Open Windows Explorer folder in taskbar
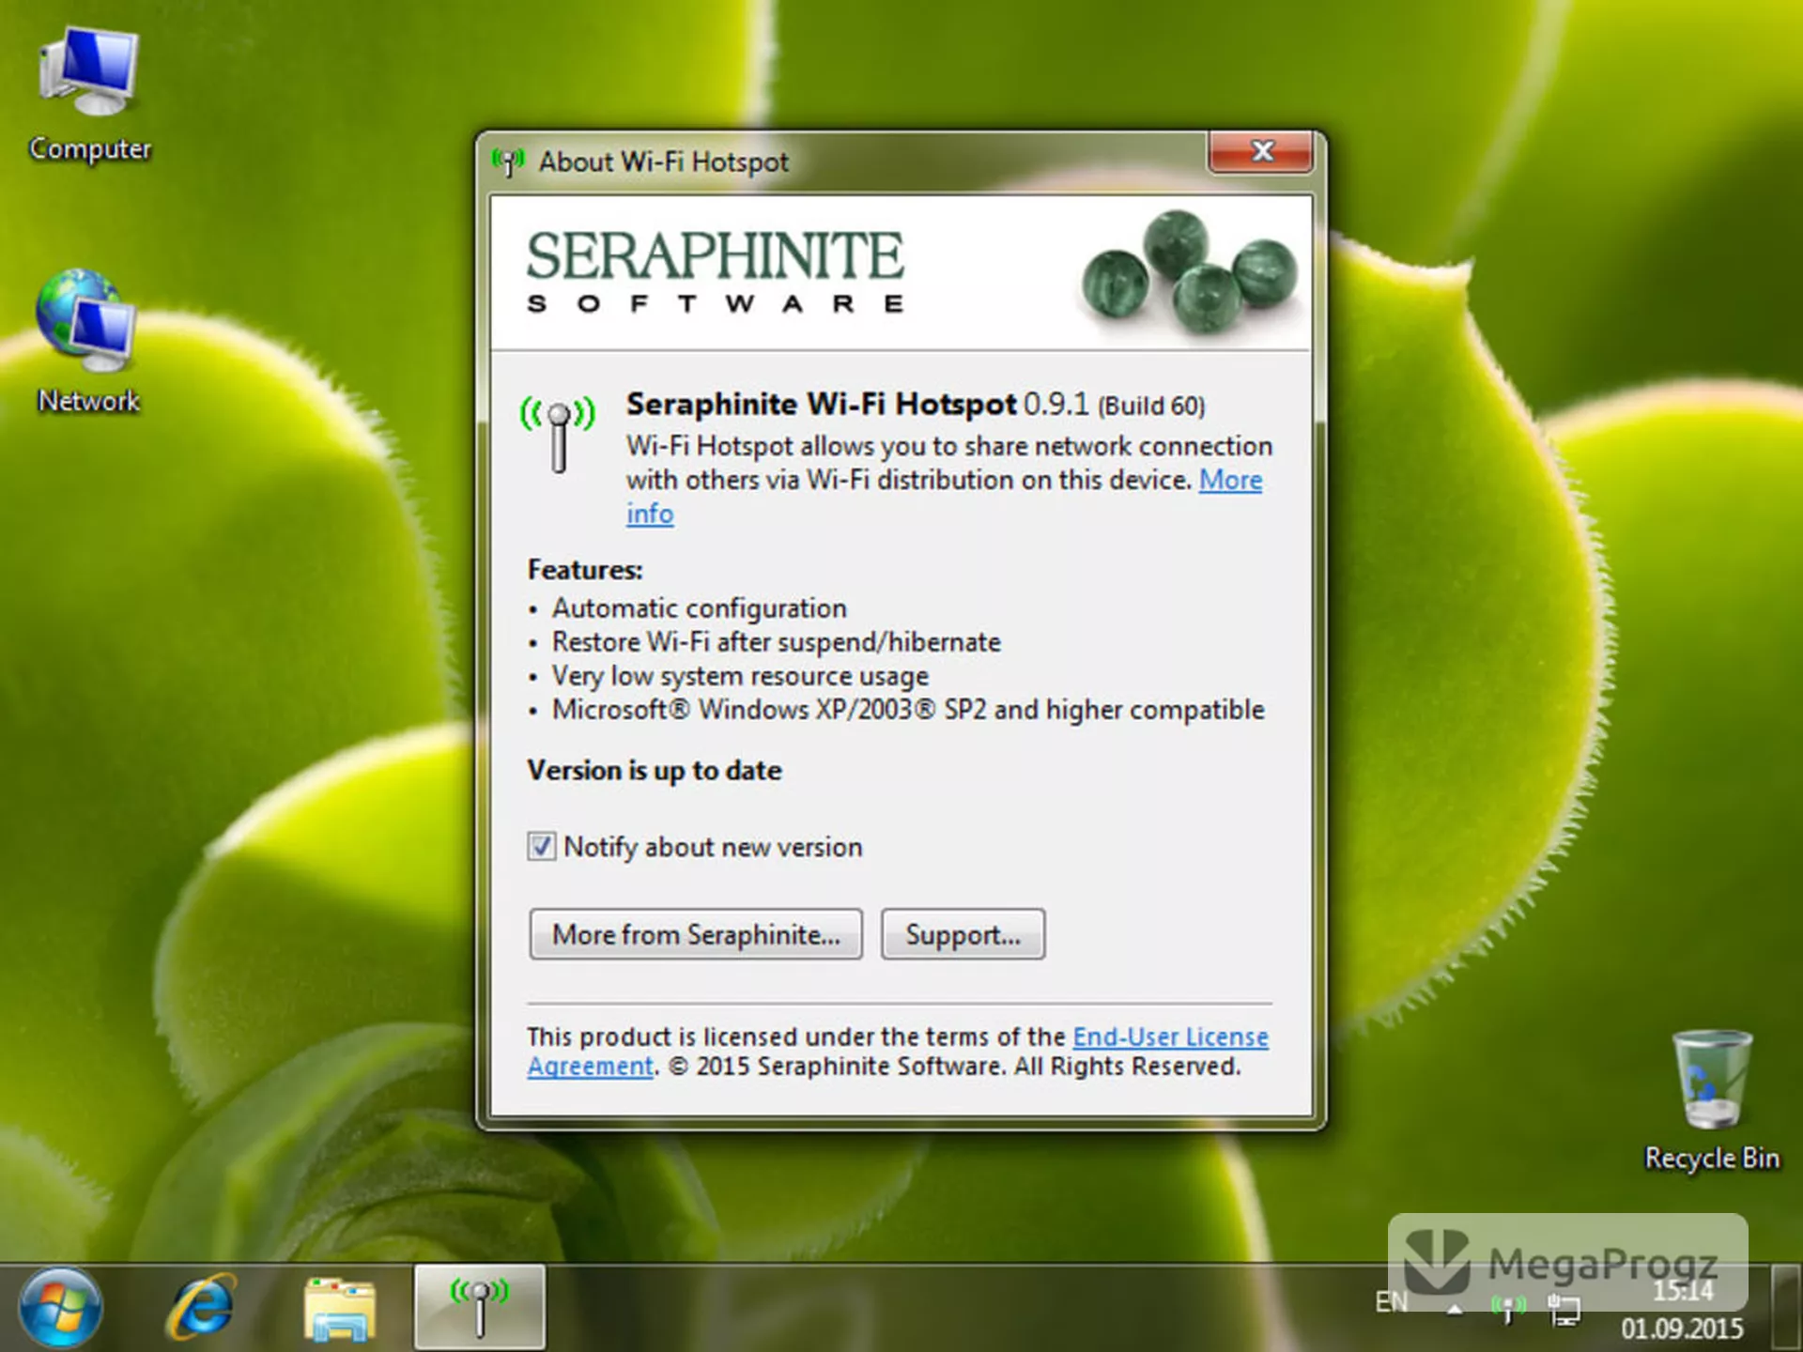 (x=339, y=1310)
